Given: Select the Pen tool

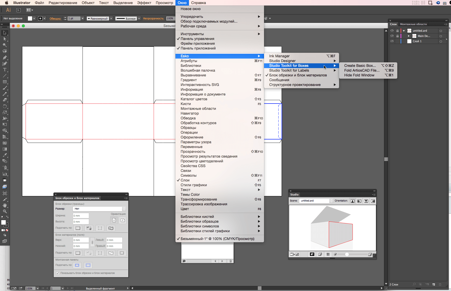Looking at the screenshot, I should (x=5, y=57).
